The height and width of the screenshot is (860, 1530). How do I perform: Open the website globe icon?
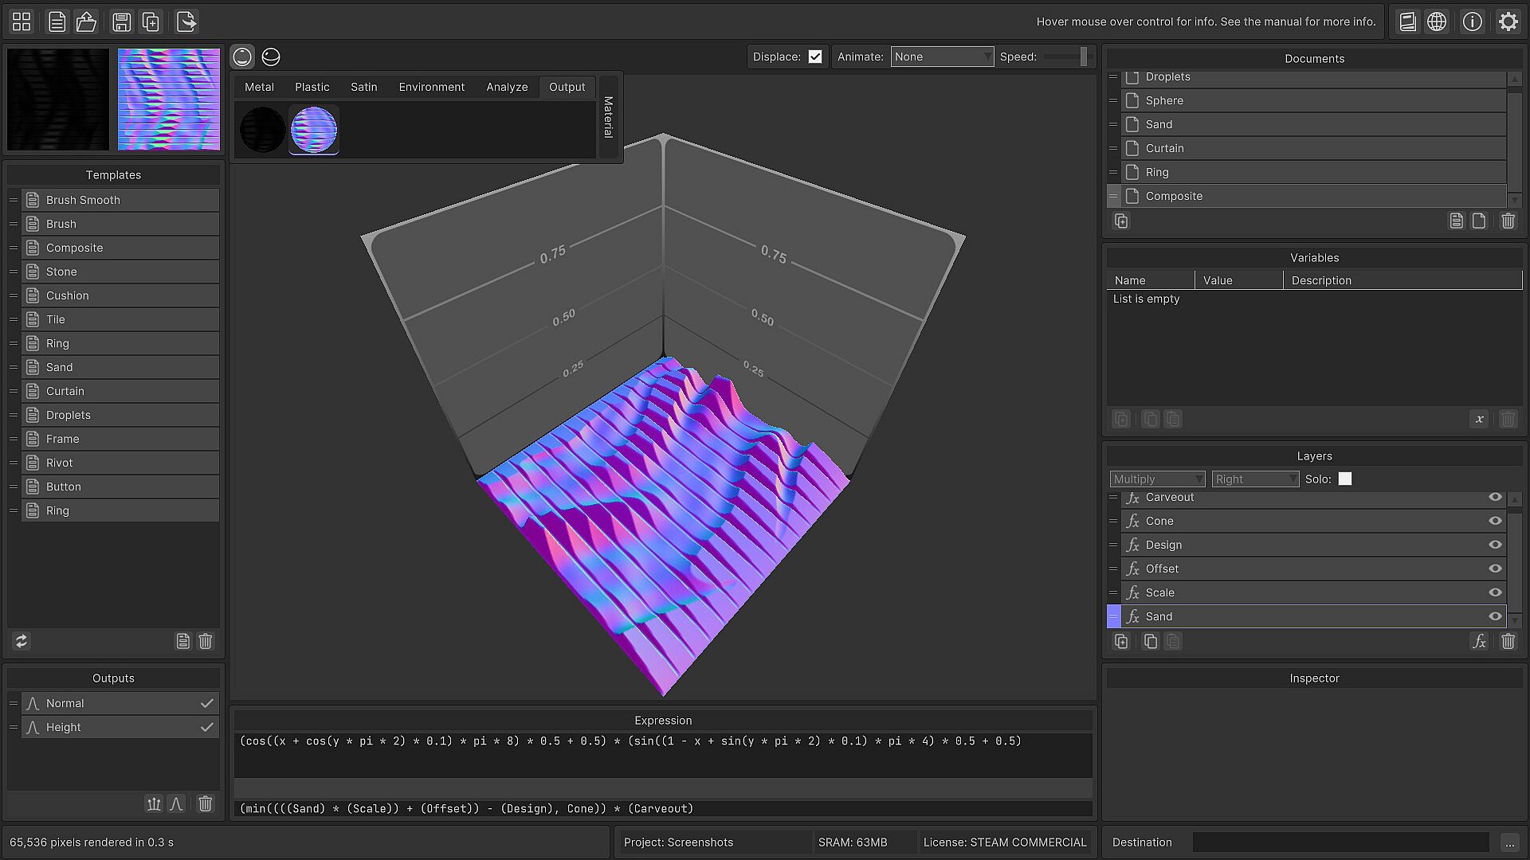(1437, 21)
